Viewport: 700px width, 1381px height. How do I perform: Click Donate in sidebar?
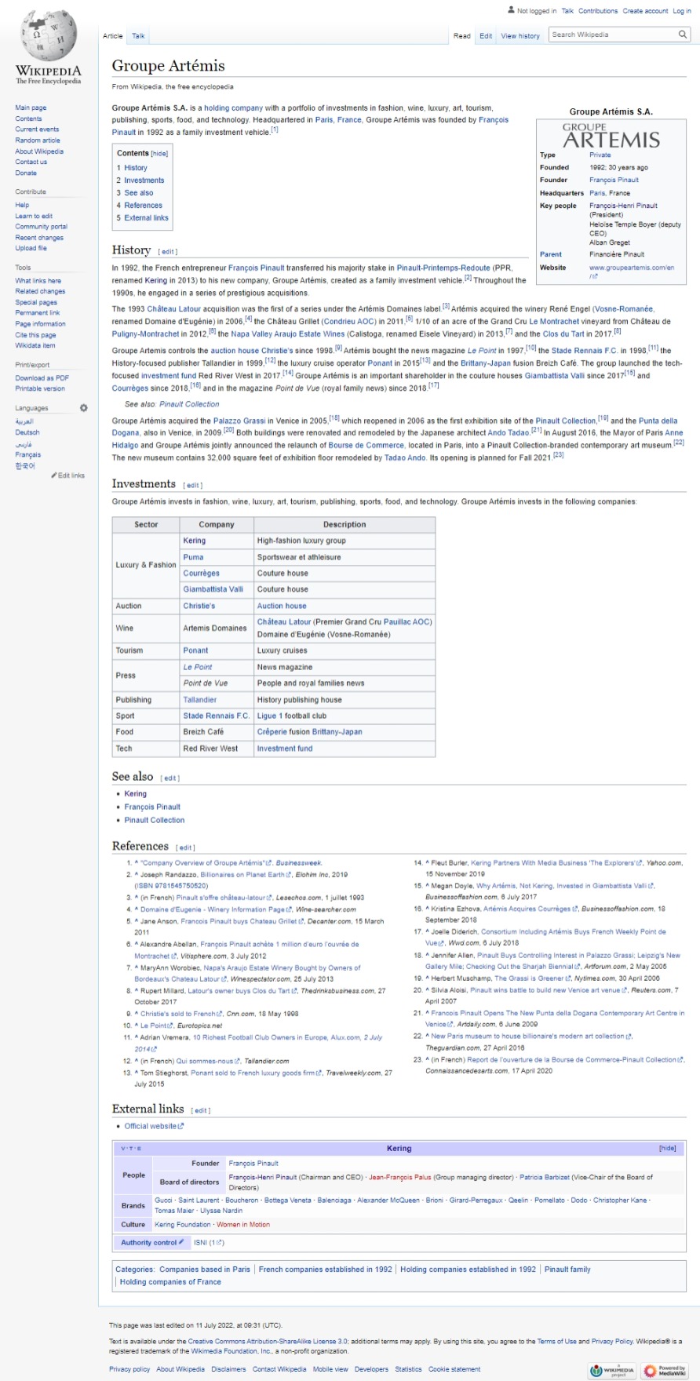[26, 173]
